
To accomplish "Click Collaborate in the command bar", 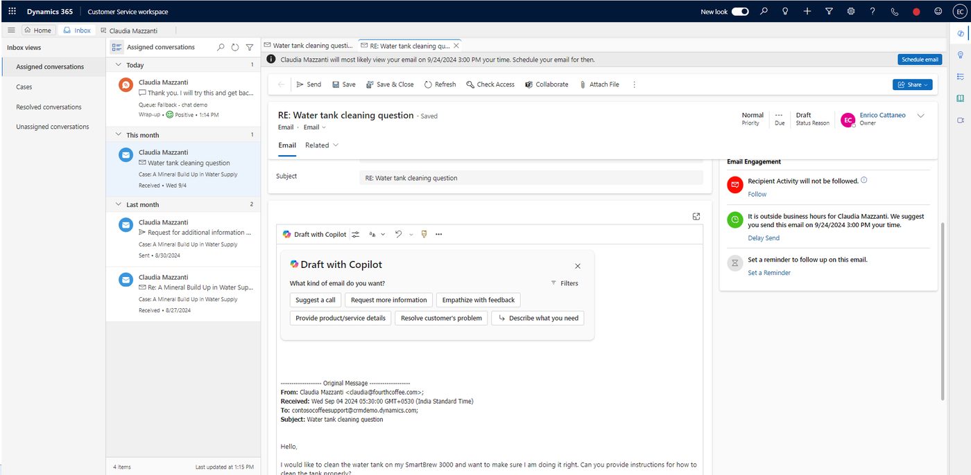I will (547, 84).
